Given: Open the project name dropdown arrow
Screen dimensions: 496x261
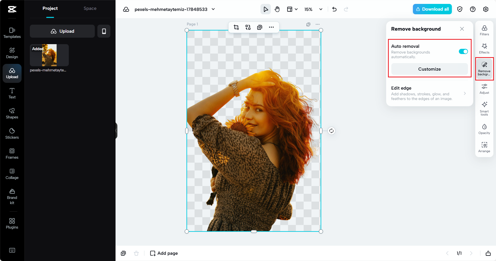Looking at the screenshot, I should (213, 9).
